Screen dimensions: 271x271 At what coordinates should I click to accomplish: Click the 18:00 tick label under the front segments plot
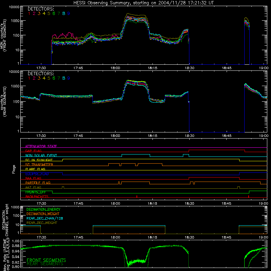115,68
